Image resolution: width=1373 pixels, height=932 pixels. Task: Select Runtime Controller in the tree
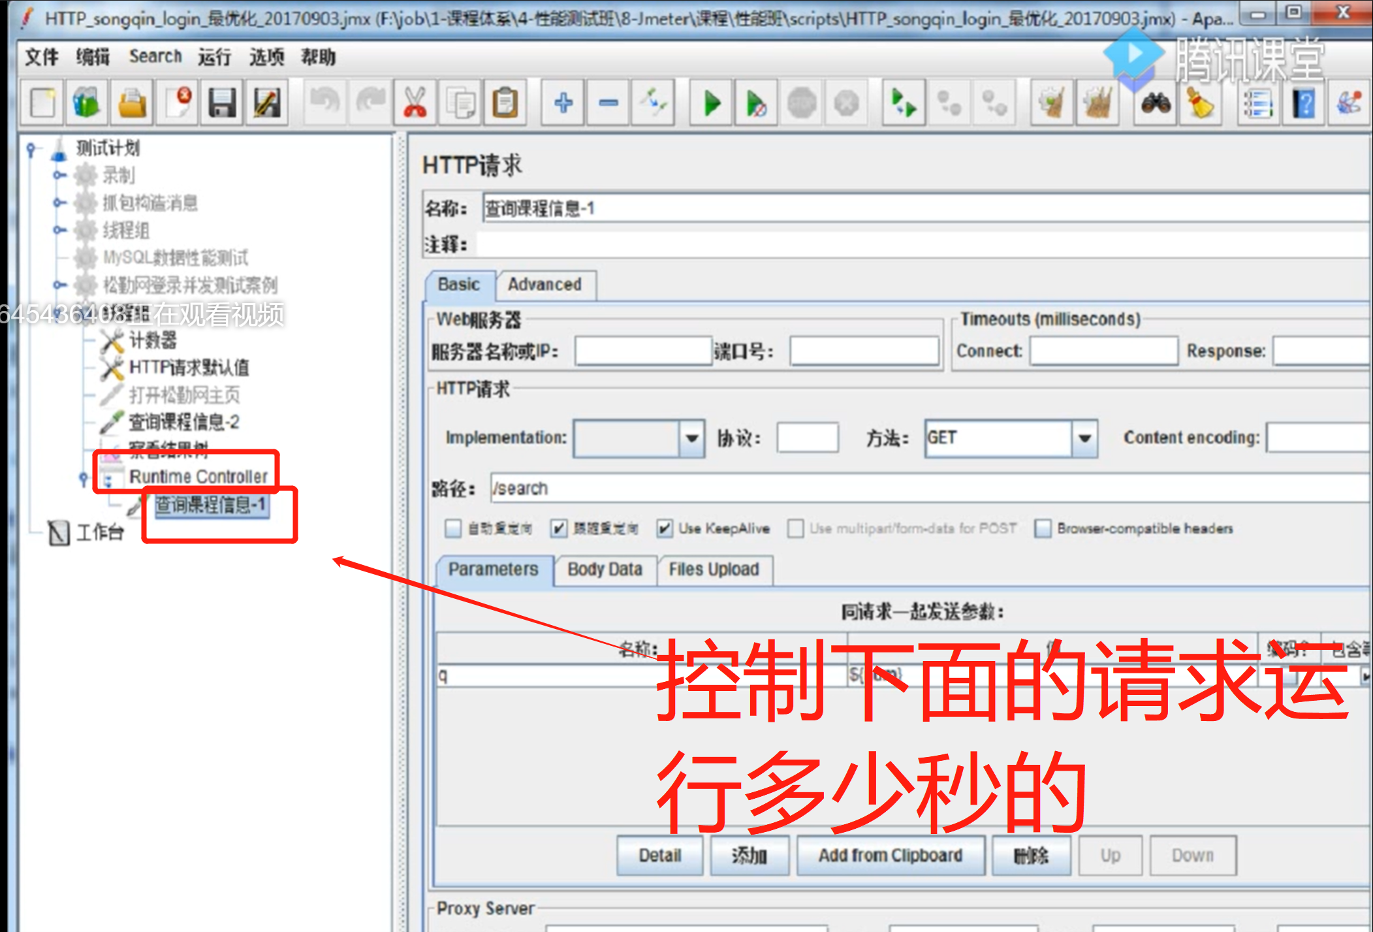pyautogui.click(x=198, y=477)
